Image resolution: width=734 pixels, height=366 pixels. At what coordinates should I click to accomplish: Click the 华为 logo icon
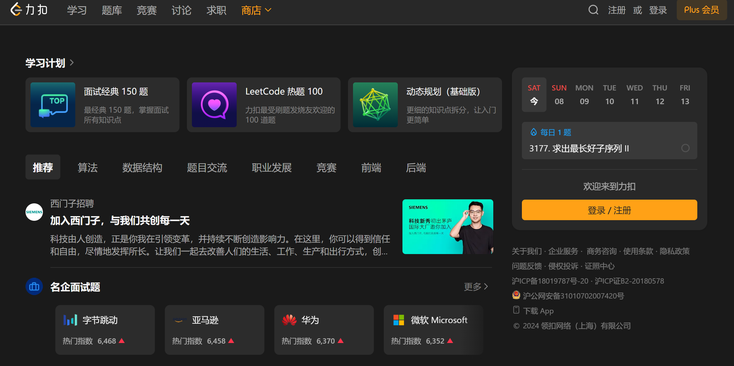pos(289,320)
